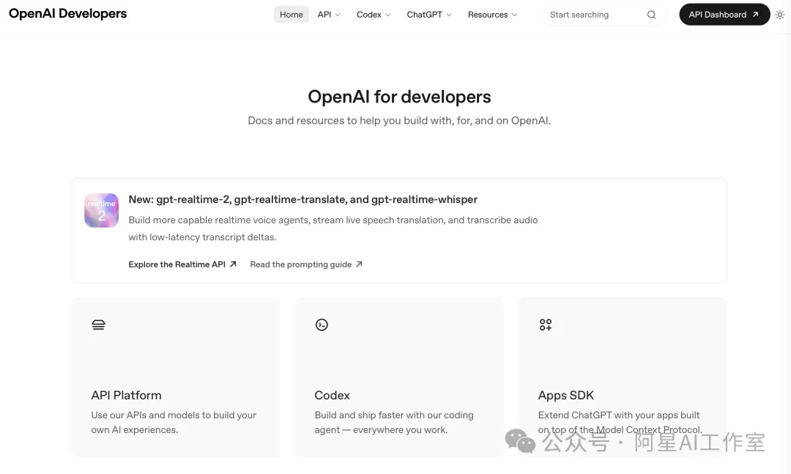Open the API Dashboard button
Image resolution: width=791 pixels, height=474 pixels.
click(724, 15)
